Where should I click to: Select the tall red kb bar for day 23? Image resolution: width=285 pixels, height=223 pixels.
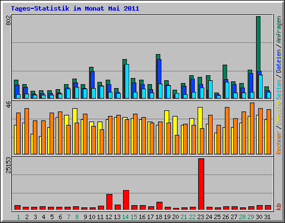click(x=201, y=184)
